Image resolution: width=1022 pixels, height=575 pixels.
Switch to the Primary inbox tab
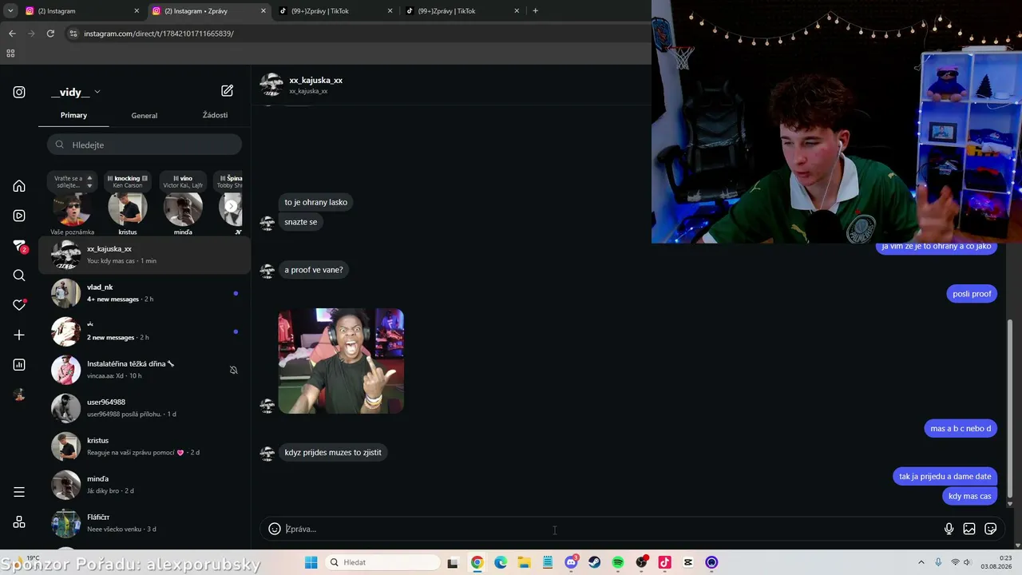coord(73,115)
